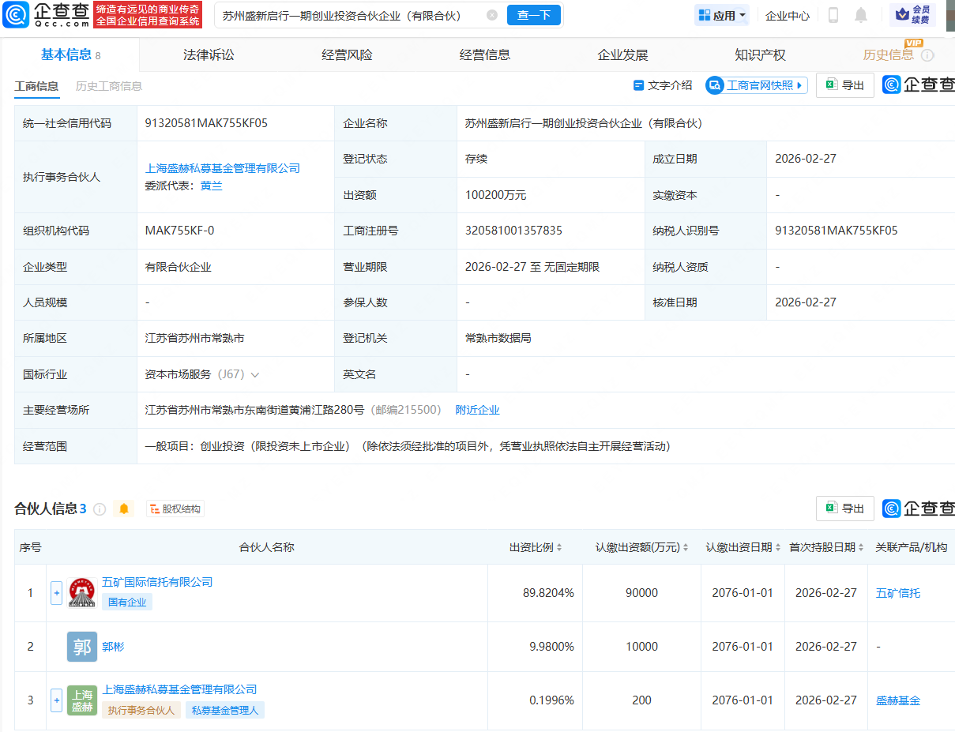The height and width of the screenshot is (732, 955).
Task: Click the info icon beside 历史信息
Action: point(927,55)
